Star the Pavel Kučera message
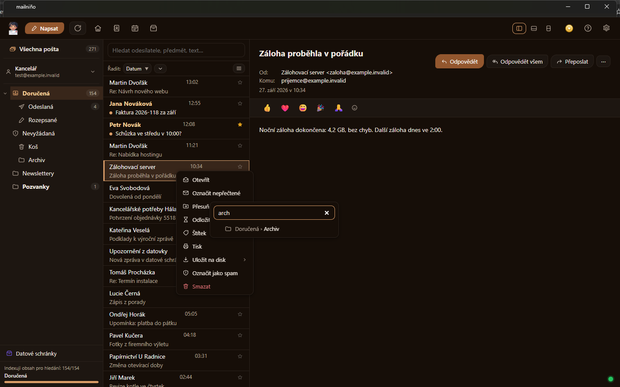 coord(240,335)
